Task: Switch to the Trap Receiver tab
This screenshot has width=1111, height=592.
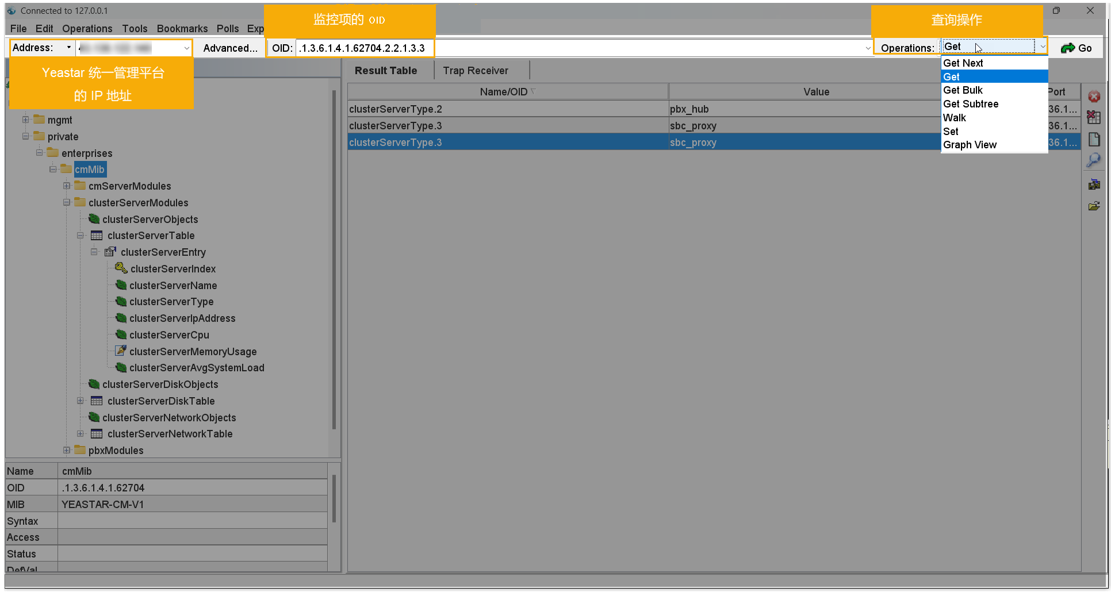Action: tap(475, 71)
